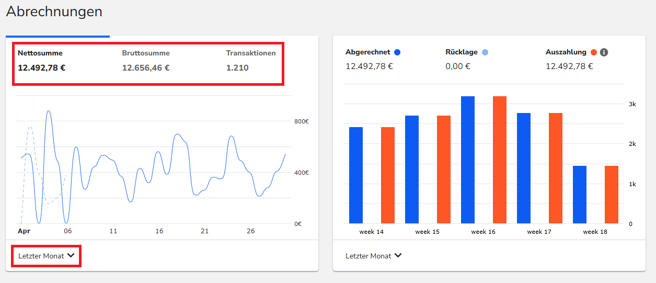Image resolution: width=656 pixels, height=283 pixels.
Task: Click the Abrechnungen page heading
Action: (54, 12)
